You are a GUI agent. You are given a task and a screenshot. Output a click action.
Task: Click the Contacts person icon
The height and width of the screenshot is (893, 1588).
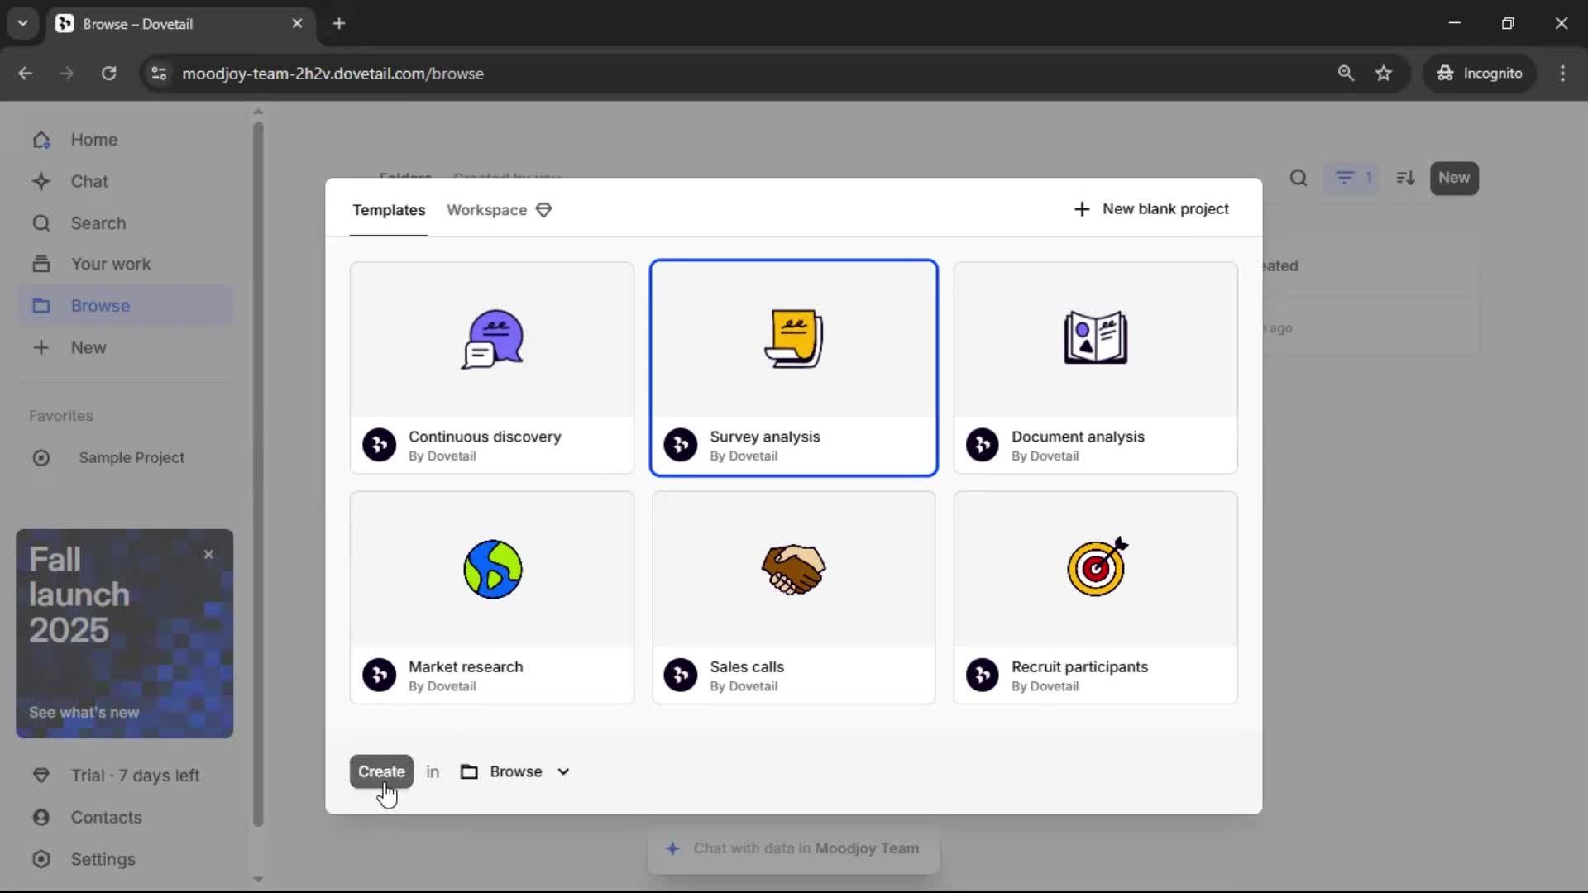point(41,817)
